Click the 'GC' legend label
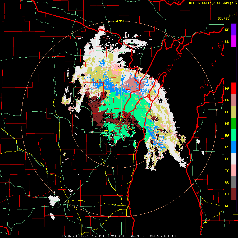This screenshot has width=238, height=238. (x=227, y=182)
